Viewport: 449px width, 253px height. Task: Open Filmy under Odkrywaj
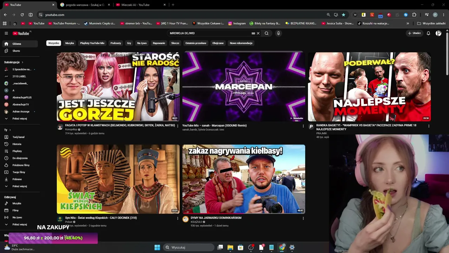21,210
